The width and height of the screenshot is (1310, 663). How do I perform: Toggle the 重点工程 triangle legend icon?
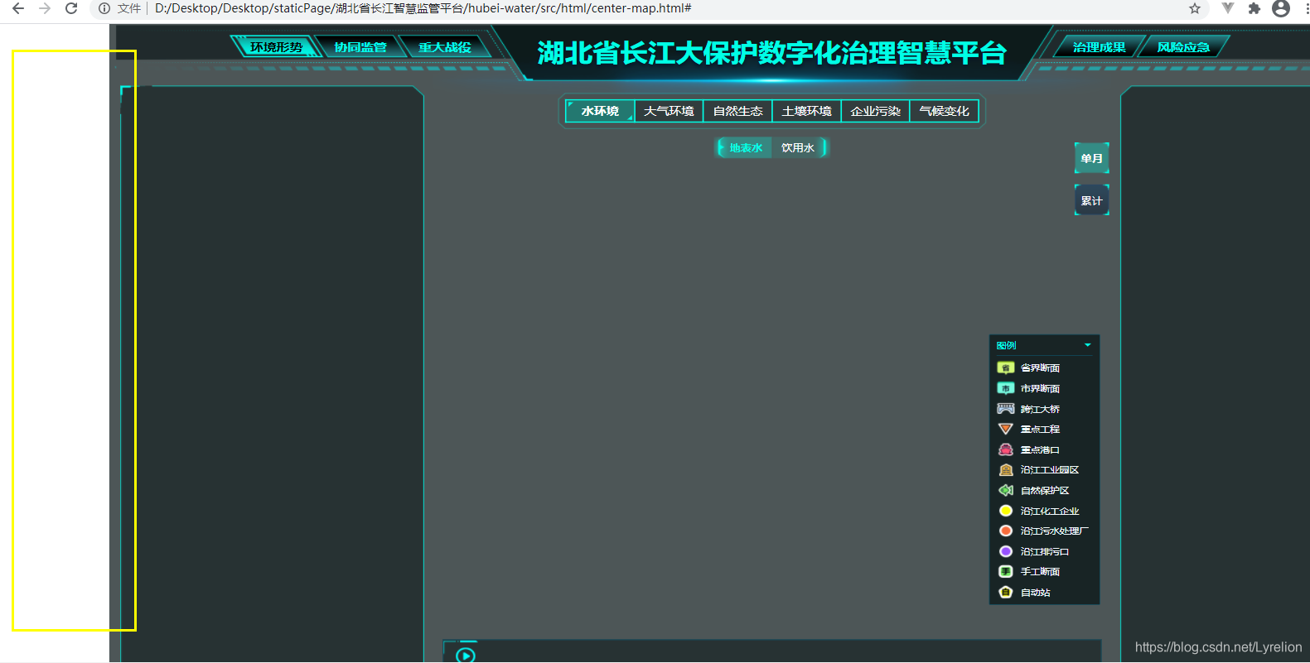click(1005, 429)
